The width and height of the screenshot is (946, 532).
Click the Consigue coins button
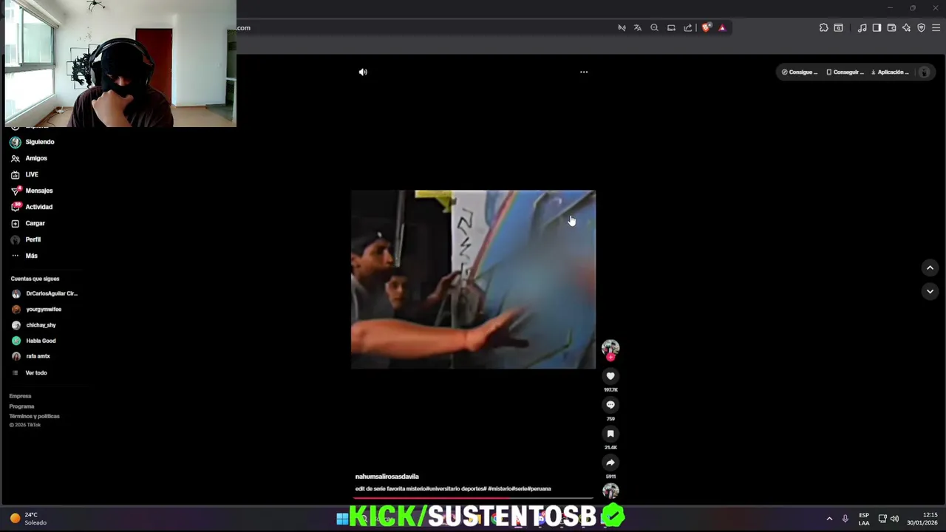coord(800,72)
